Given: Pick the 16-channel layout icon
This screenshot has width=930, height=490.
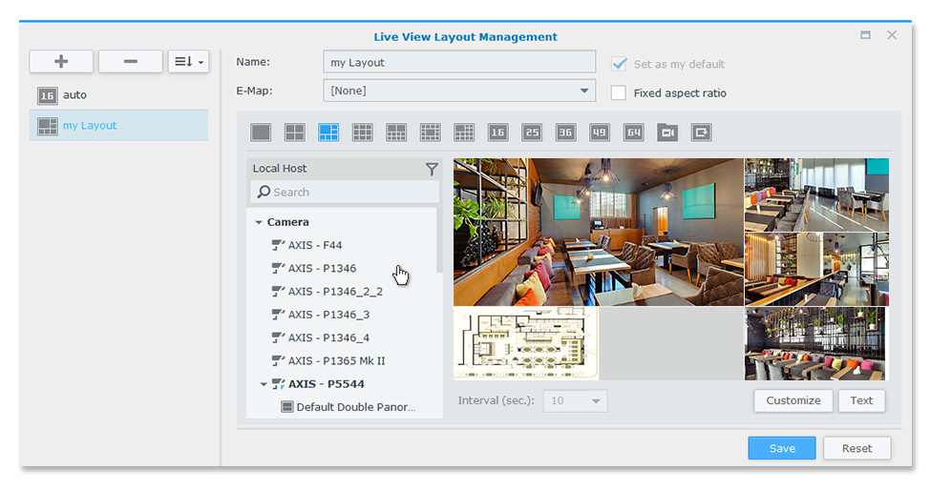Looking at the screenshot, I should [x=497, y=133].
